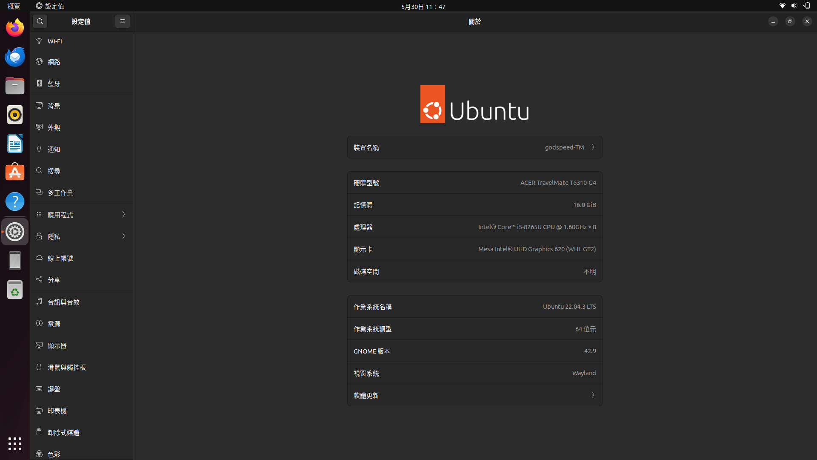Open the 設定值 app menu in top bar

coord(50,6)
